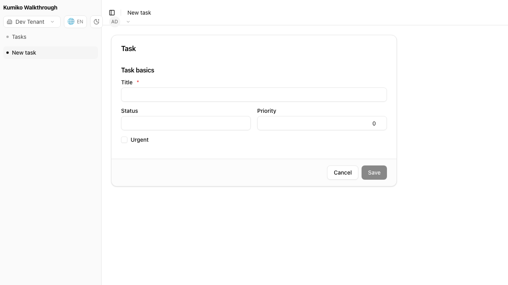
Task: Cancel the new task form
Action: 343,173
